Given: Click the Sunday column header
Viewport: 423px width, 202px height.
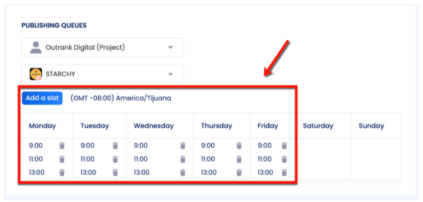Looking at the screenshot, I should coord(371,126).
